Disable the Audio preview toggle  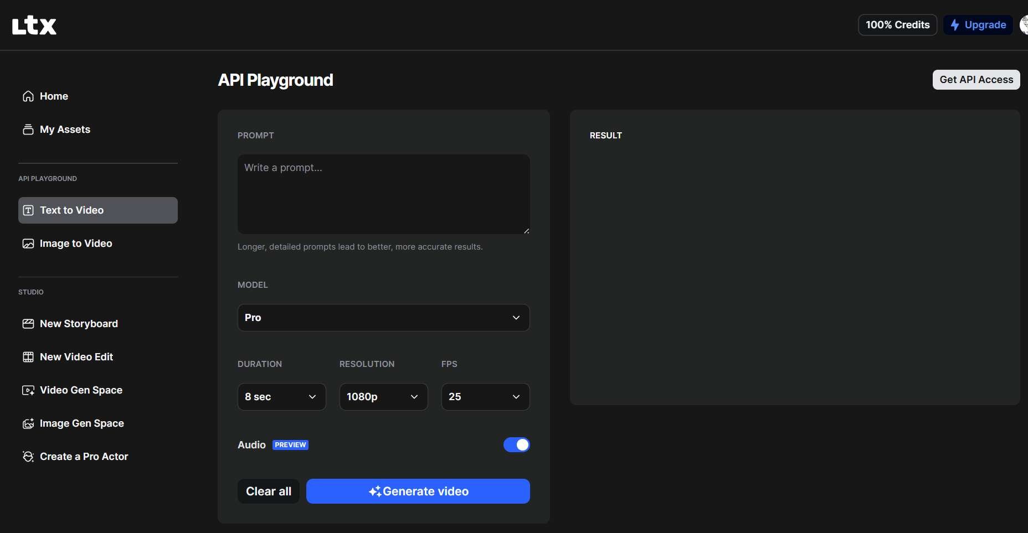[516, 445]
